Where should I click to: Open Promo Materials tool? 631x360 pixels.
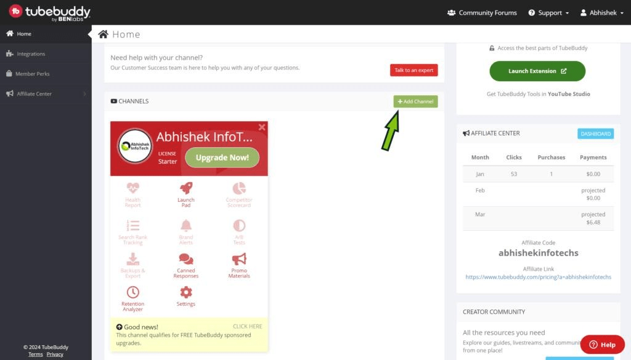click(x=239, y=265)
